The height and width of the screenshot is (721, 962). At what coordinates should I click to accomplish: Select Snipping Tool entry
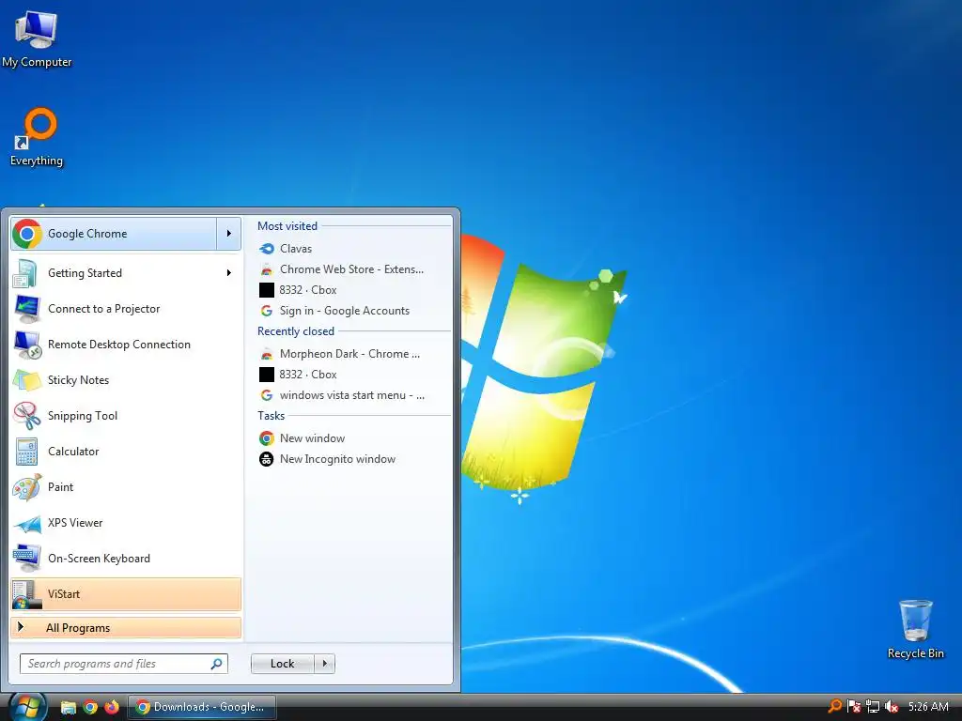(126, 416)
